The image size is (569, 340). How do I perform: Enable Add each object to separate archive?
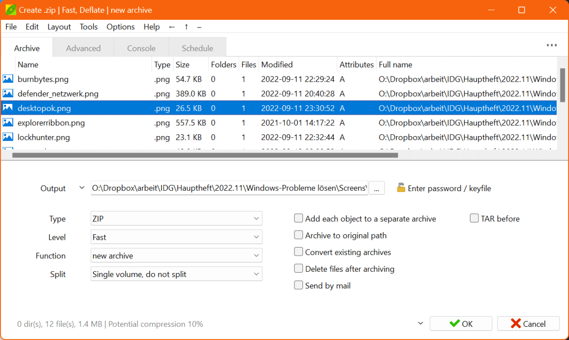pos(299,219)
